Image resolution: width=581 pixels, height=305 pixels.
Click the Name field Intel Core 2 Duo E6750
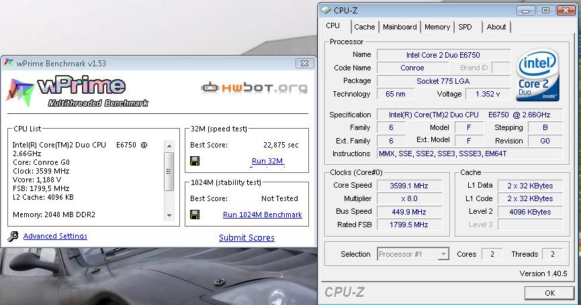(443, 55)
